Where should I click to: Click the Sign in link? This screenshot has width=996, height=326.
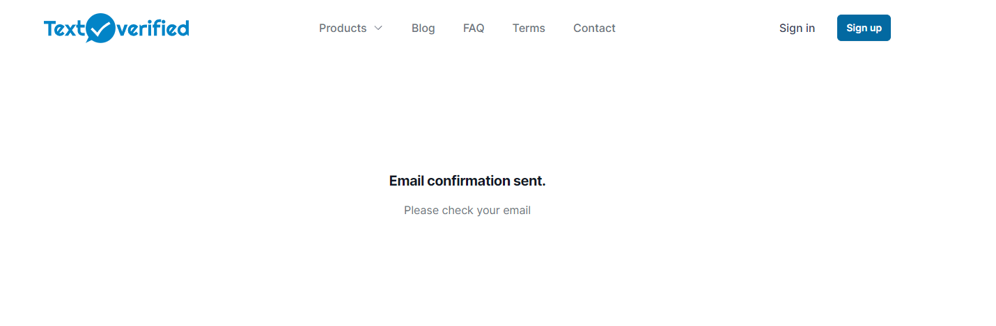click(797, 28)
